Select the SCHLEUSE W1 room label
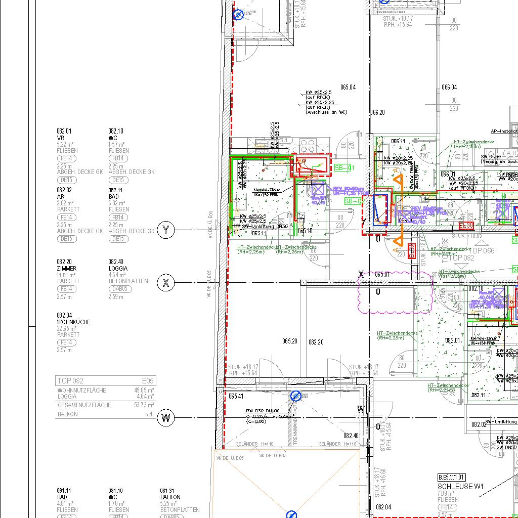This screenshot has width=518, height=518. 460,487
